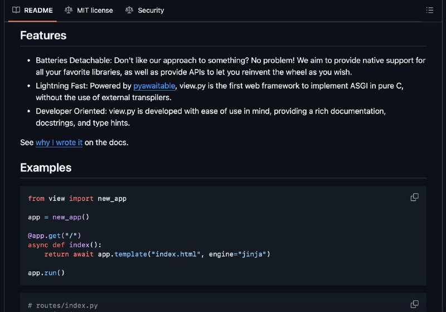Copy the routes/index.py code block
The height and width of the screenshot is (312, 446).
[x=414, y=304]
